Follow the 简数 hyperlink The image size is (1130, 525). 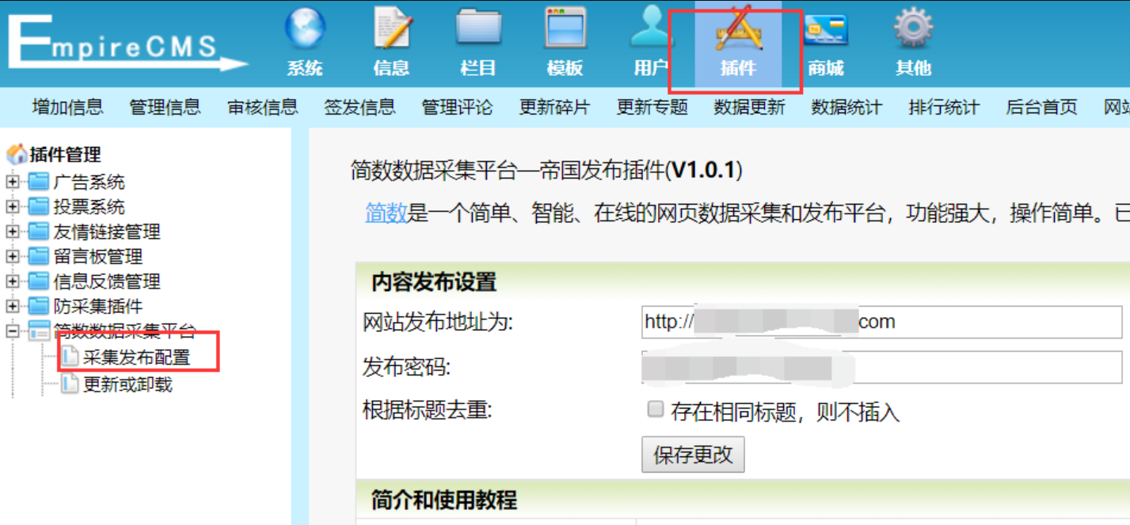tap(386, 213)
